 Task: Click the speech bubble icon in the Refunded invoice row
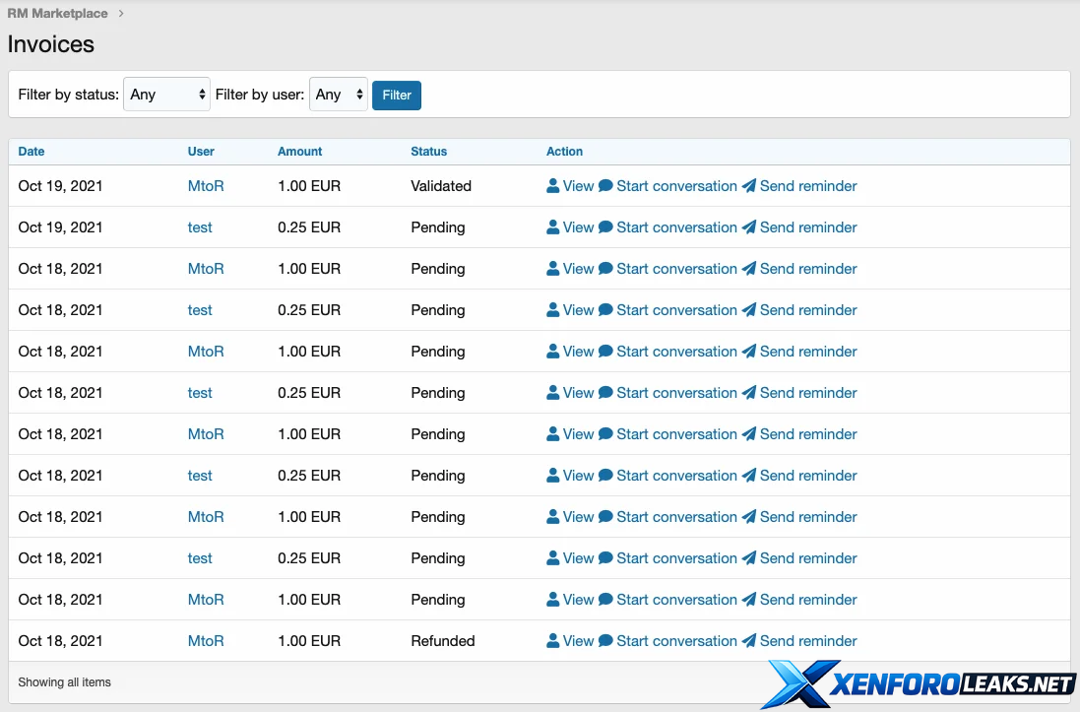[605, 641]
